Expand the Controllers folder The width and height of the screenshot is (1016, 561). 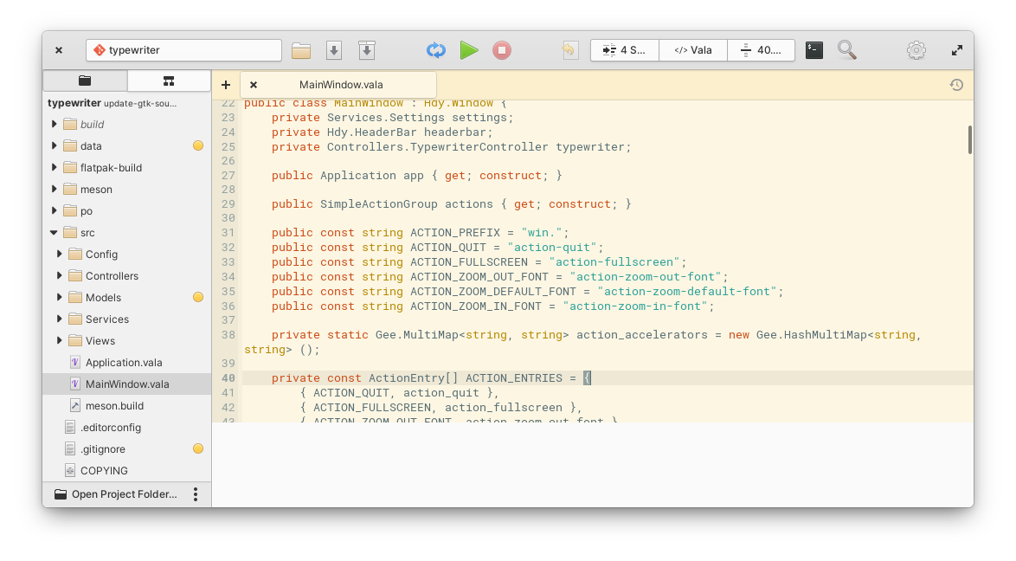pyautogui.click(x=59, y=275)
